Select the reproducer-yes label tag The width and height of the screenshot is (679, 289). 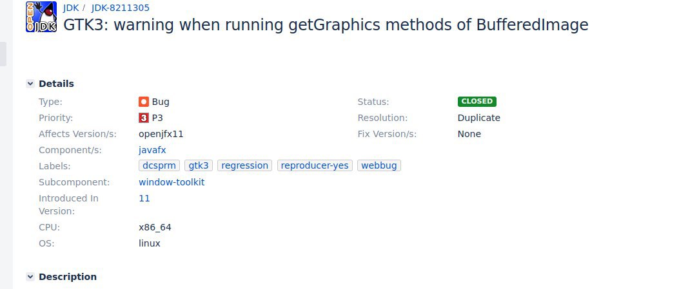(x=315, y=165)
